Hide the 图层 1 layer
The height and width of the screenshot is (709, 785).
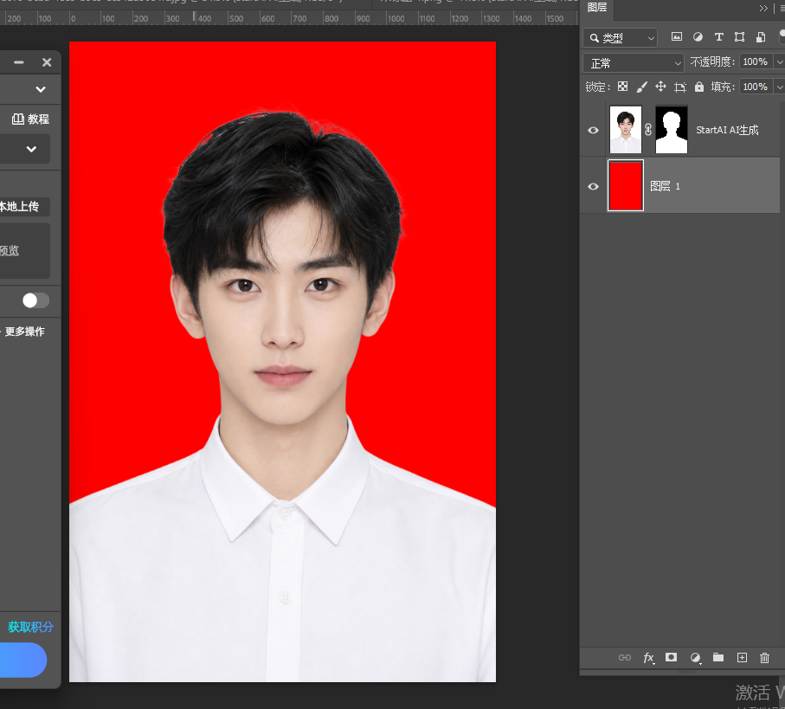pyautogui.click(x=593, y=186)
